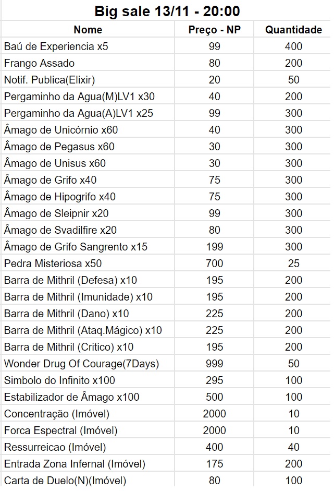Click the 'Âmago de Sleipnir x20' name cell
334x491 pixels.
(56, 213)
